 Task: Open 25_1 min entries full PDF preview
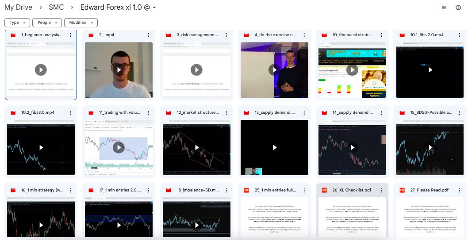[x=274, y=218]
